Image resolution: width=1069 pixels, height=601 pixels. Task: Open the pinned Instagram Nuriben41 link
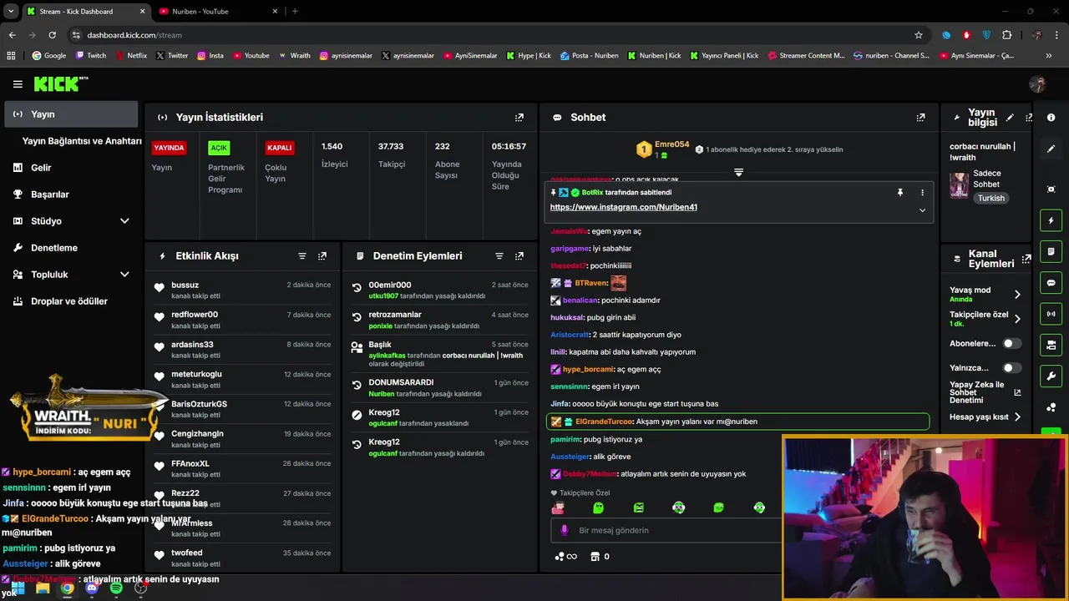click(623, 207)
